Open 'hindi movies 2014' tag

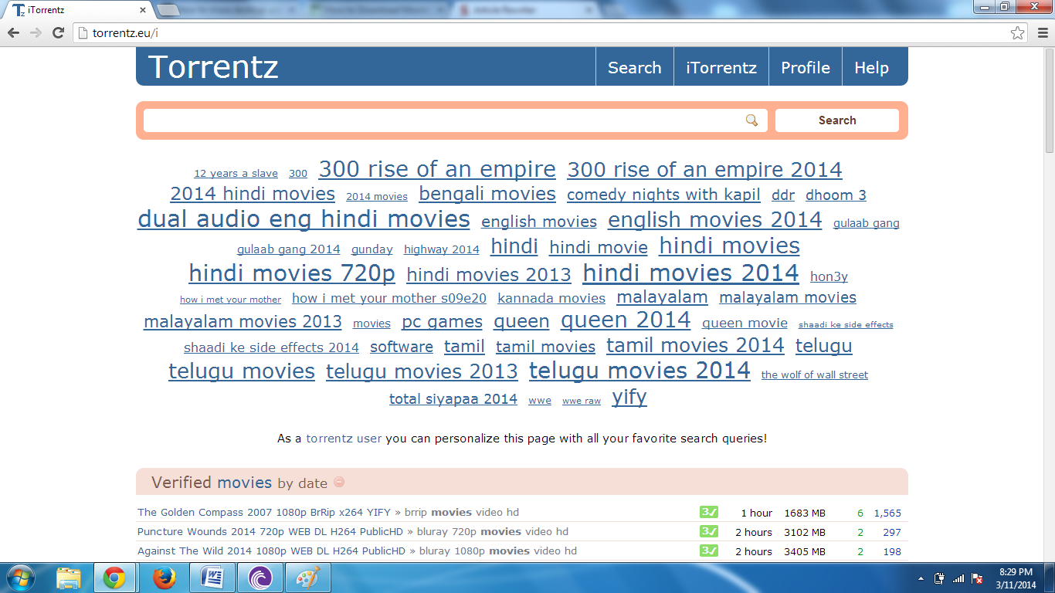(690, 273)
